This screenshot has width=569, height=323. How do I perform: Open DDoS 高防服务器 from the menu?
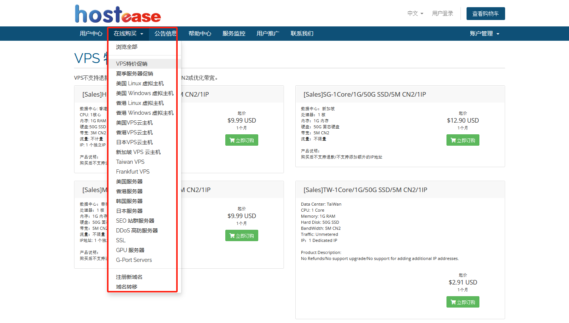click(144, 231)
